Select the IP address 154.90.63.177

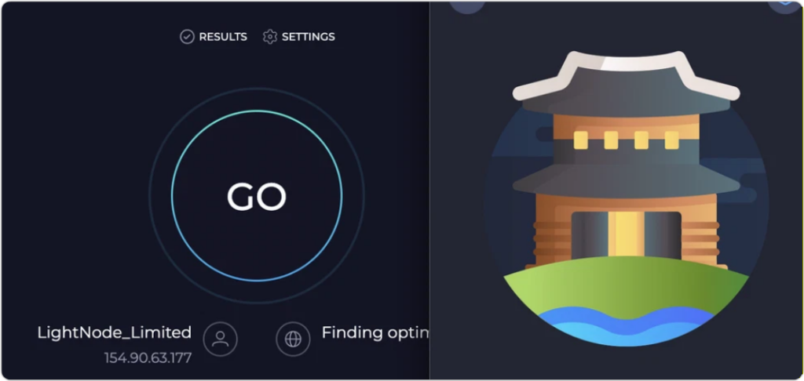[148, 358]
